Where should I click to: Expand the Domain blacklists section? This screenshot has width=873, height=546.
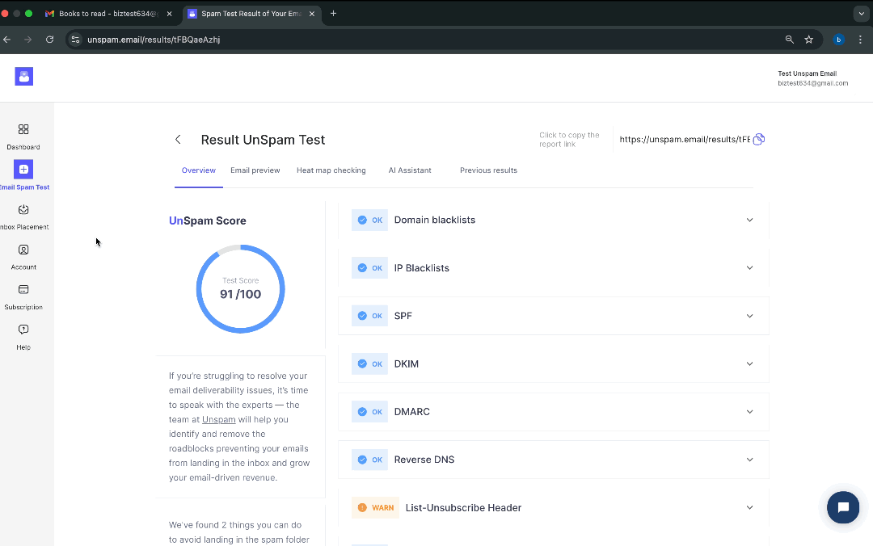pos(749,220)
